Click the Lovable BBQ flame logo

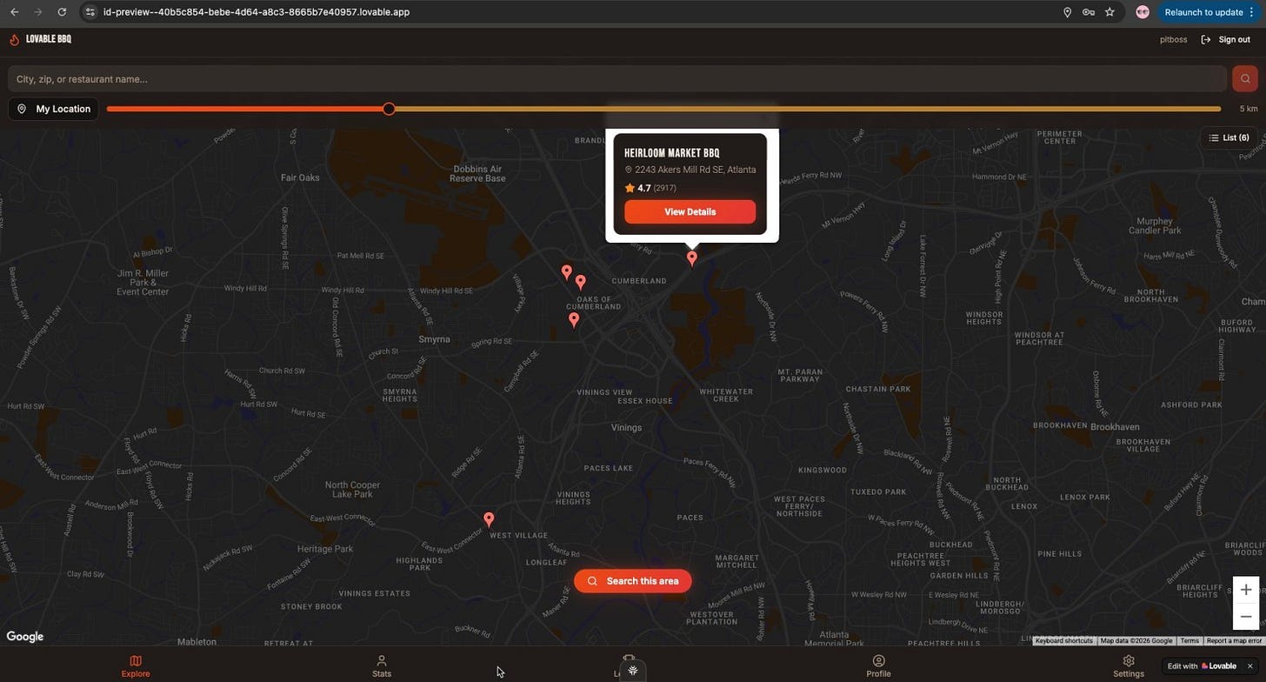point(14,39)
